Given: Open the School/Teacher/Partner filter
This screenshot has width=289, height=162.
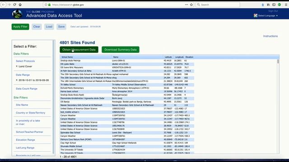Looking at the screenshot, I should (x=29, y=132).
